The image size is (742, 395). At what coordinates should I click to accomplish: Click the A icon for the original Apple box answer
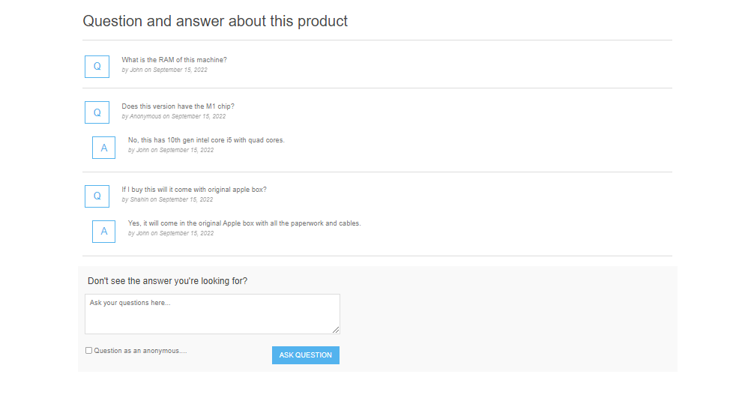coord(103,232)
